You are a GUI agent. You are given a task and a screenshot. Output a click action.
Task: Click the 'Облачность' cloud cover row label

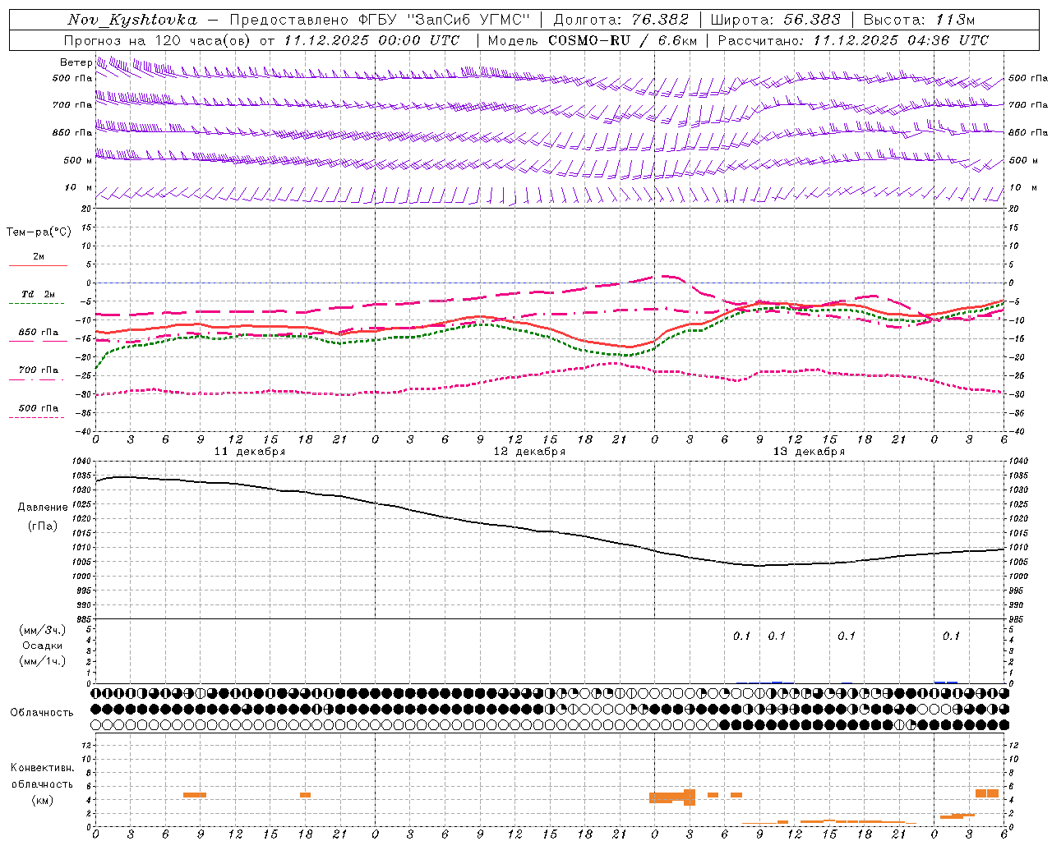42,712
